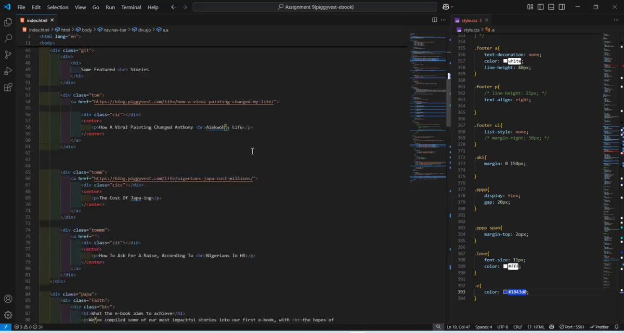Click the remote window status bar icon
The height and width of the screenshot is (333, 624).
[5, 327]
